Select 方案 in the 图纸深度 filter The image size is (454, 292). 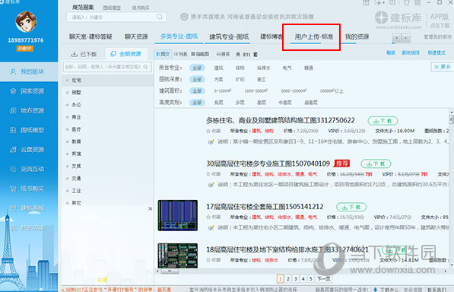coord(218,80)
